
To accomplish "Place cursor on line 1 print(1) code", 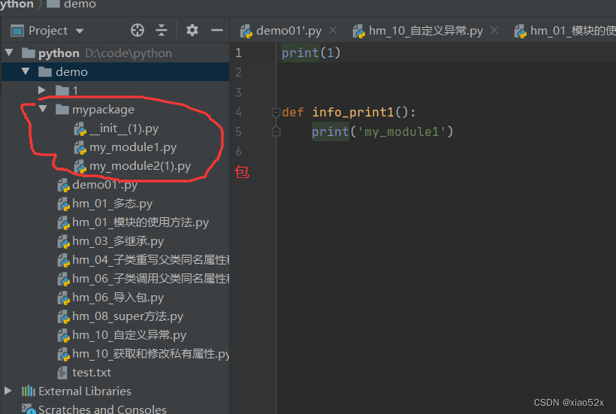I will click(x=311, y=53).
